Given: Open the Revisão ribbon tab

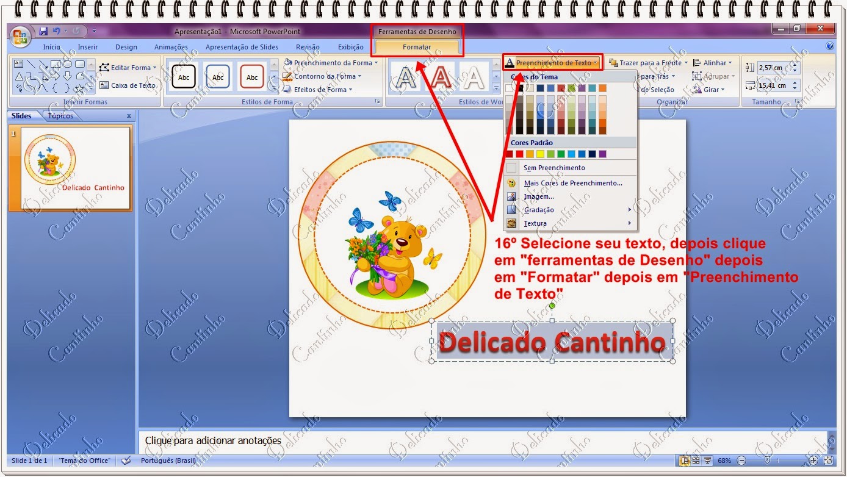Looking at the screenshot, I should coord(308,47).
